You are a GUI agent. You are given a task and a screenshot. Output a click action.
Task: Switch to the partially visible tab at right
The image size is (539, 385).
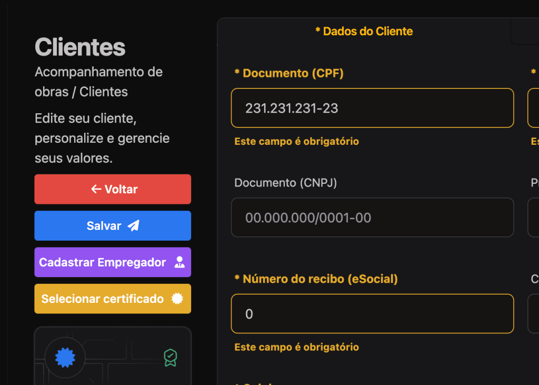525,31
